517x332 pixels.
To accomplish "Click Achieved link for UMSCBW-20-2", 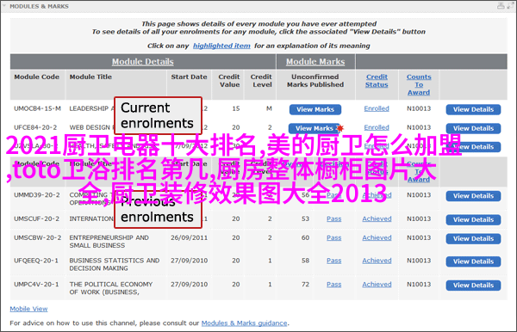I will click(377, 237).
